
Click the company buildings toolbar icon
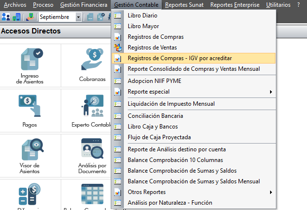point(17,17)
